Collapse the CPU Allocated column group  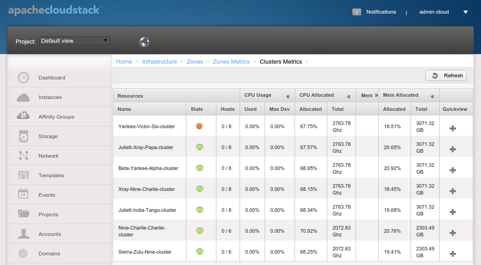point(349,97)
